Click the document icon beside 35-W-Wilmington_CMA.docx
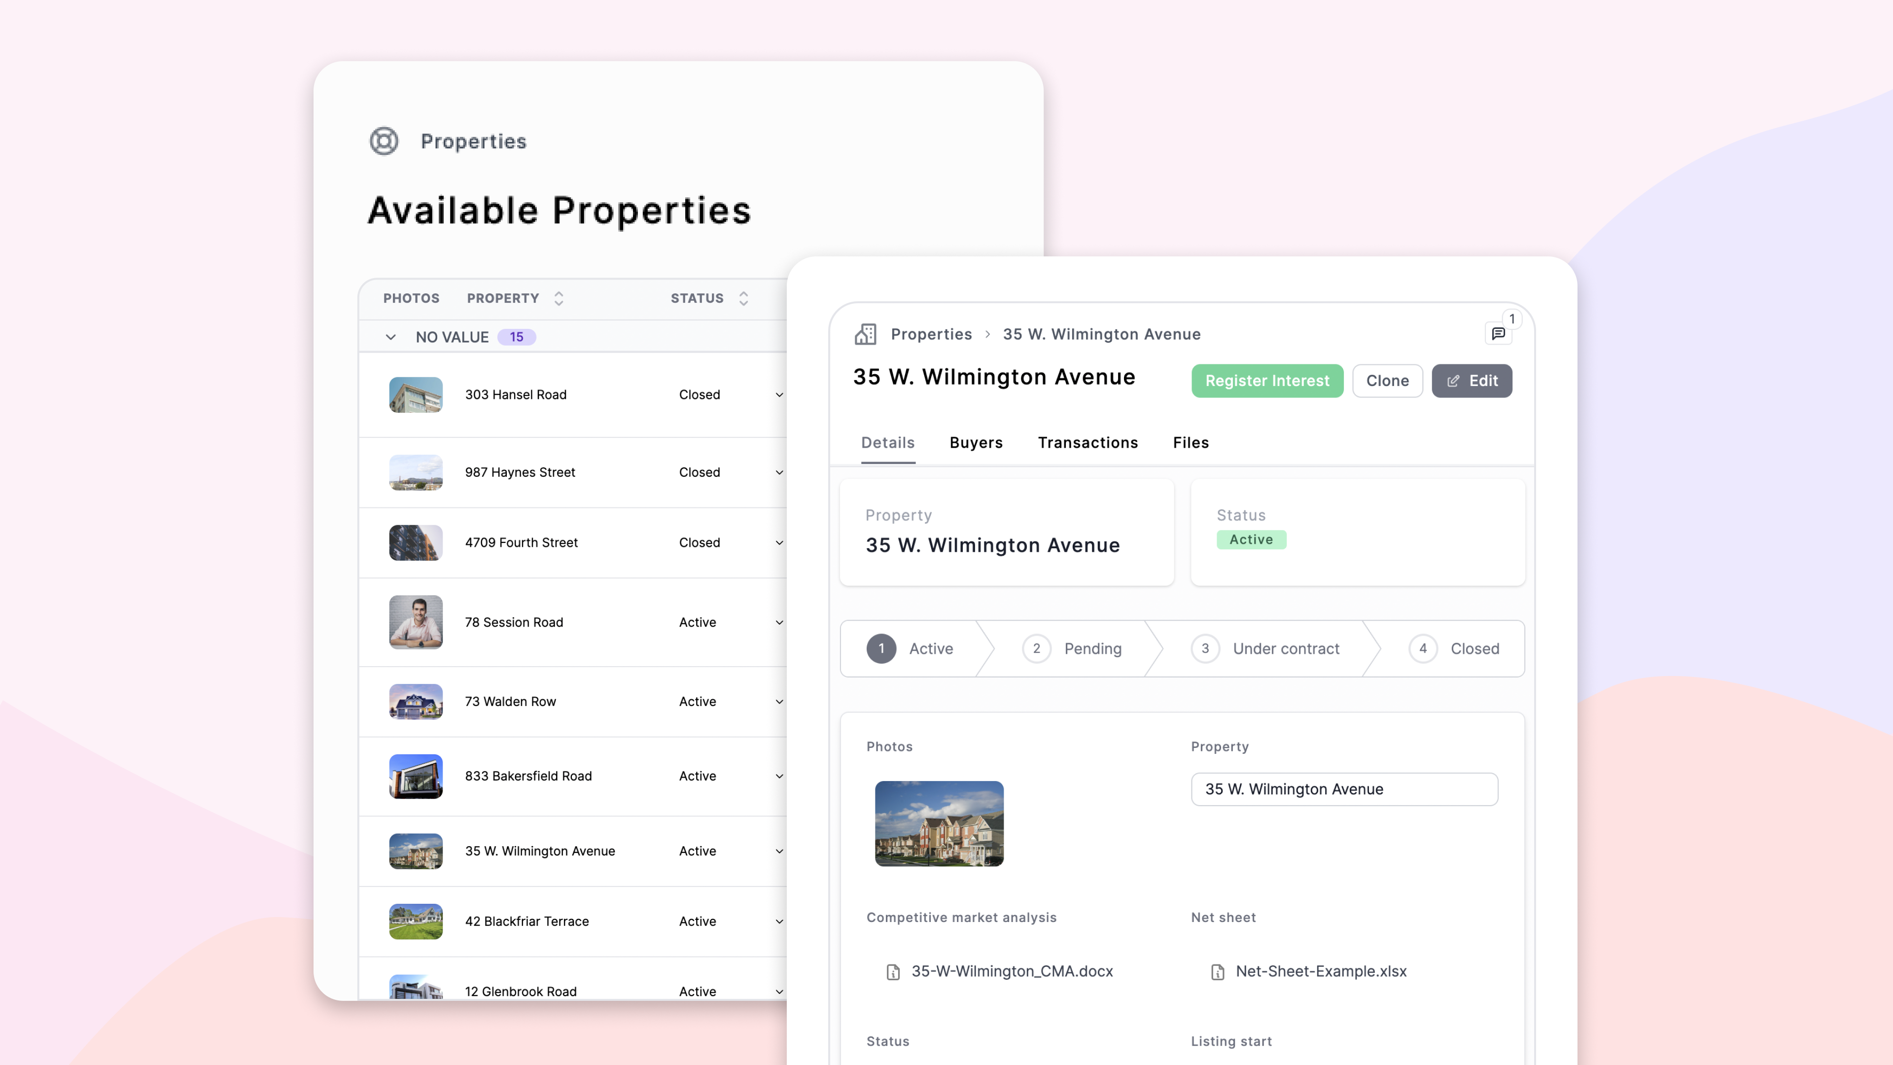This screenshot has width=1893, height=1065. point(892,971)
